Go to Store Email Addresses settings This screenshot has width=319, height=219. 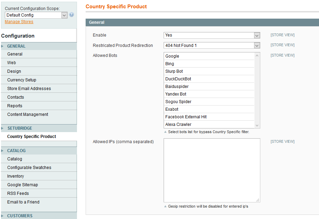[29, 89]
